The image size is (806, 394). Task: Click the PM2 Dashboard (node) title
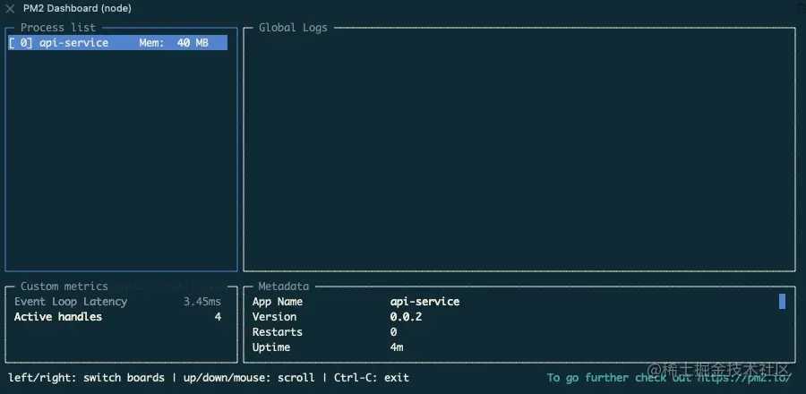[77, 8]
